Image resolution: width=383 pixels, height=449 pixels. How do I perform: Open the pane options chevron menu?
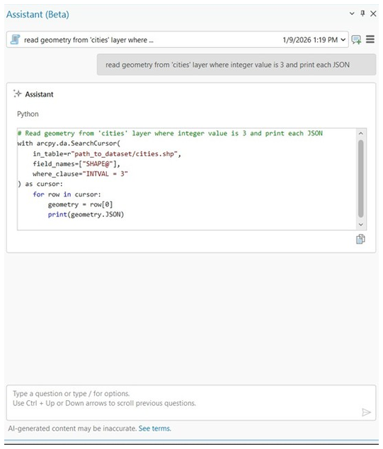pyautogui.click(x=352, y=13)
